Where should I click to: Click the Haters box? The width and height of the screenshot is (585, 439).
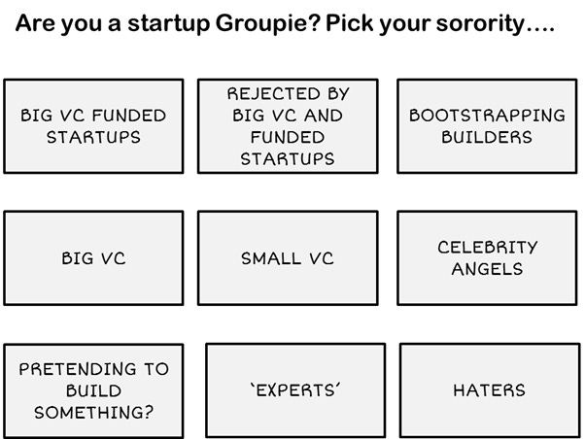point(490,390)
